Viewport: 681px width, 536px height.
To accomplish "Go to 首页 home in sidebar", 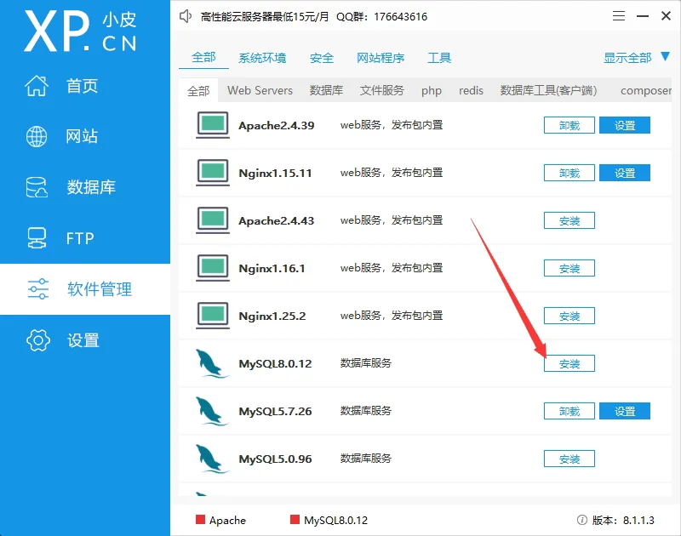I will tap(82, 86).
